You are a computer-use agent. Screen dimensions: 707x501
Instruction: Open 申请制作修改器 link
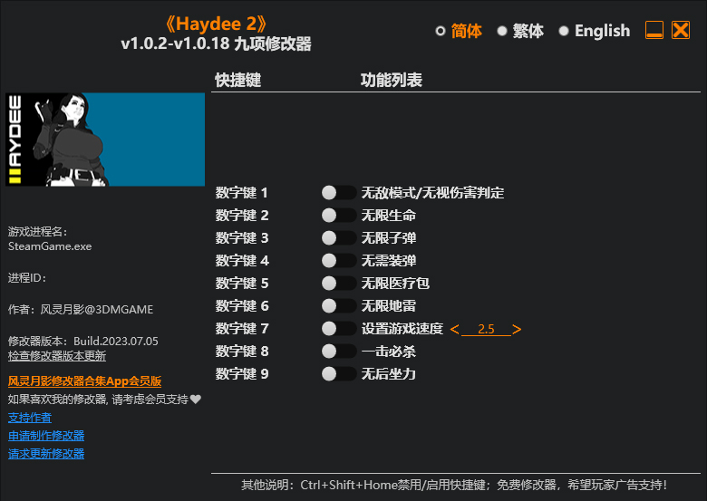(x=46, y=436)
